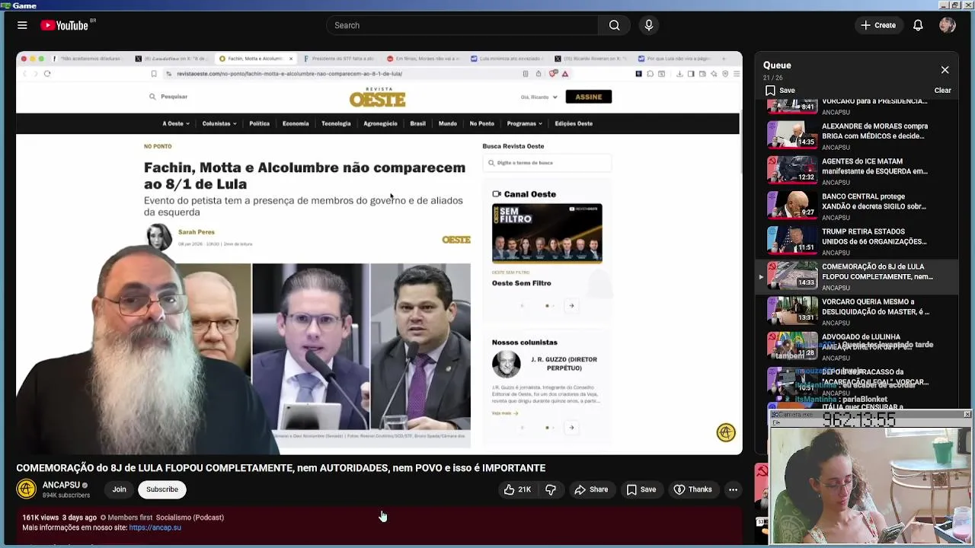Click the ASSINE button in the video page
Viewport: 975px width, 548px height.
click(588, 97)
